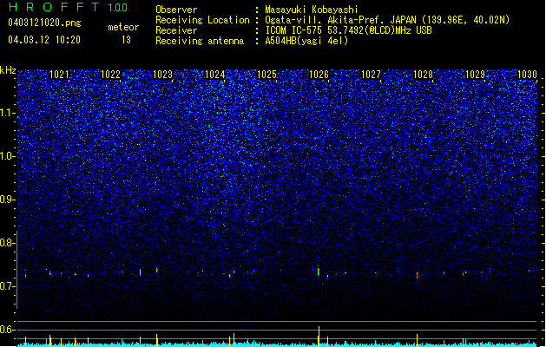
Task: Select the meteor count value 13
Action: click(x=126, y=40)
